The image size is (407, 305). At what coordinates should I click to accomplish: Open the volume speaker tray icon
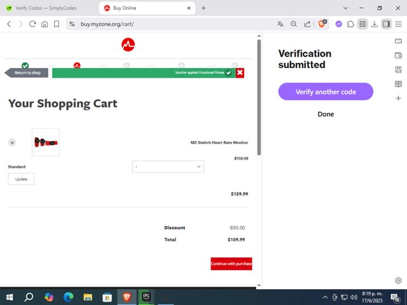pos(354,297)
